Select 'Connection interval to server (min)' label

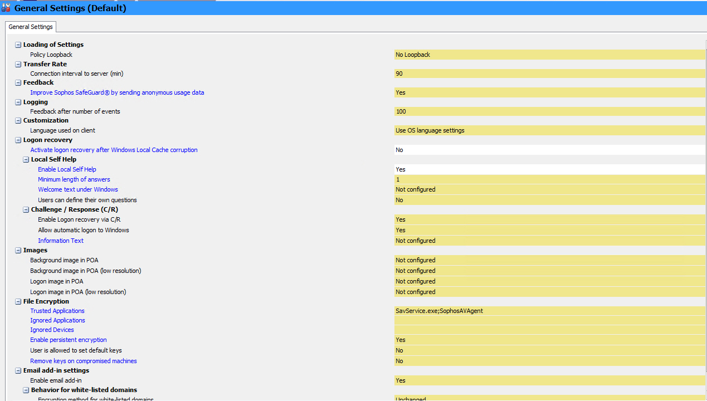point(76,74)
